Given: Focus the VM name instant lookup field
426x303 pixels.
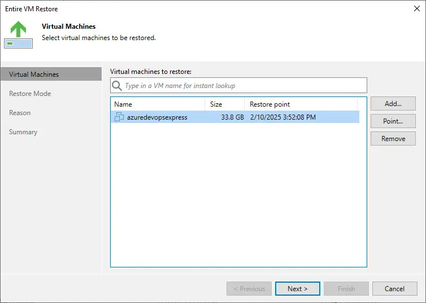Looking at the screenshot, I should (243, 86).
